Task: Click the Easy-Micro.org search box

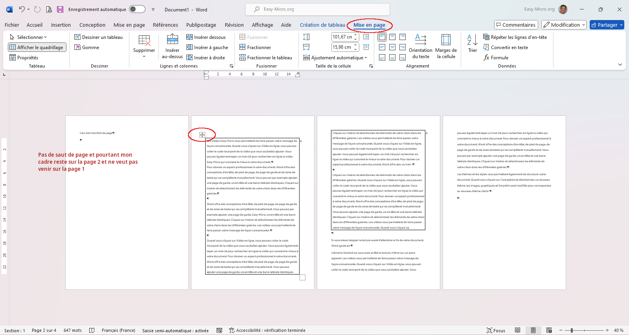Action: (318, 9)
